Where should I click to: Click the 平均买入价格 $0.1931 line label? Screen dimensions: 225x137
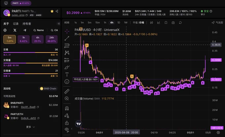(86, 79)
